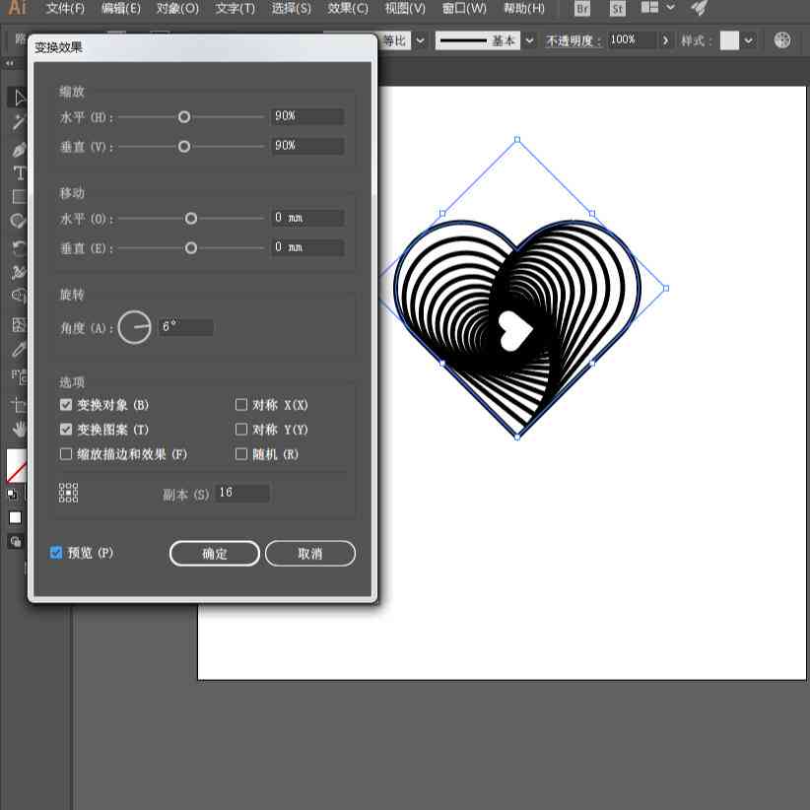Select the Mesh grid tool
This screenshot has height=810, width=810.
19,325
